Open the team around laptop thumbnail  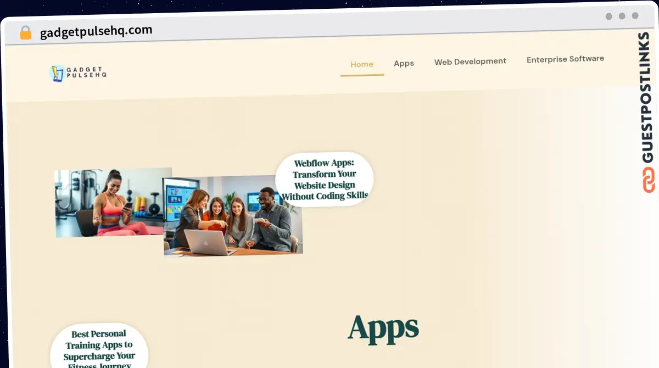[232, 216]
